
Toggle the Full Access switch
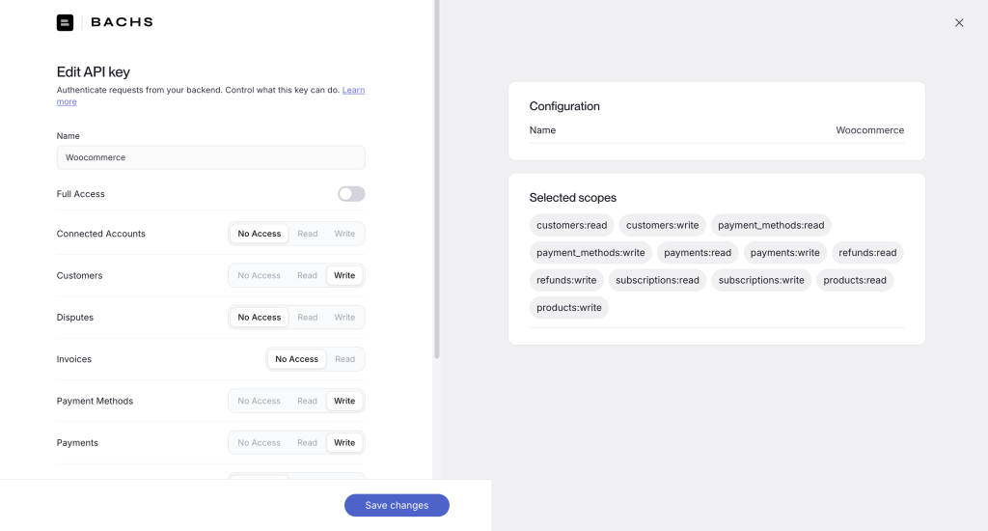(351, 194)
